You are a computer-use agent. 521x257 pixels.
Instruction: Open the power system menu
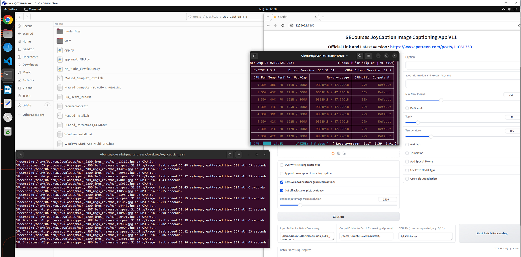click(x=515, y=9)
